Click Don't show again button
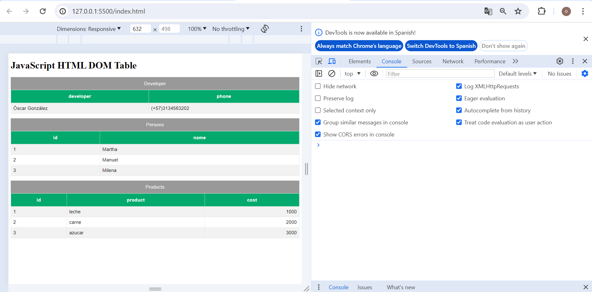This screenshot has width=592, height=292. (503, 46)
